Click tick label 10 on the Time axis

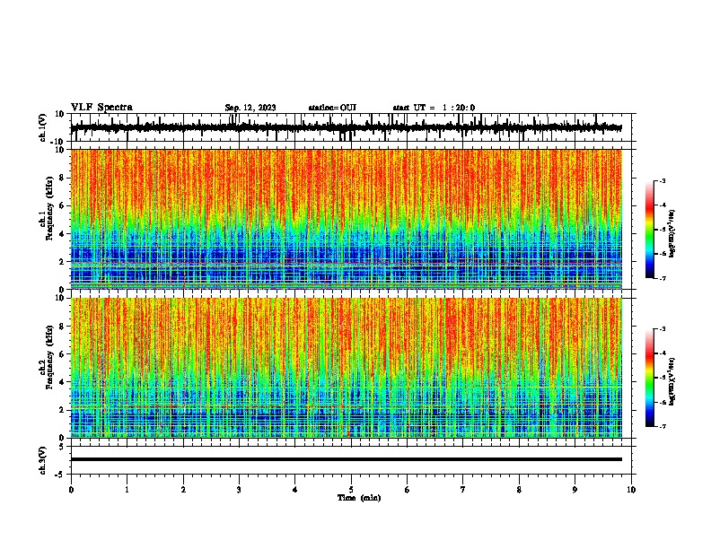pyautogui.click(x=631, y=490)
